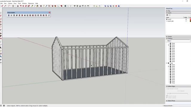Select the Scale tool
191x107 pixels.
click(29, 6)
